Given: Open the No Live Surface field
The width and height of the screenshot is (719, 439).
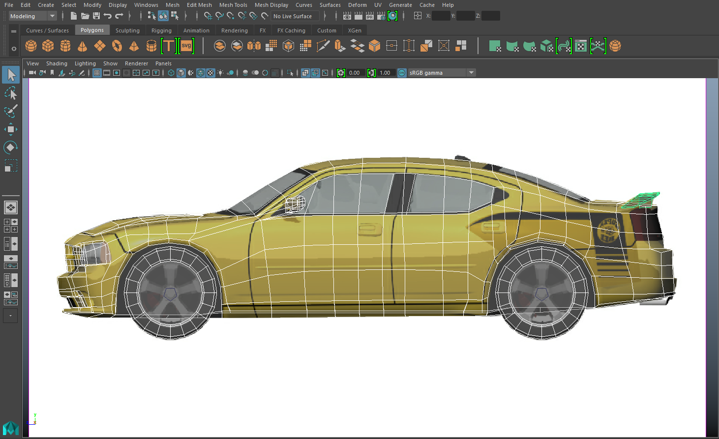Looking at the screenshot, I should pos(295,16).
